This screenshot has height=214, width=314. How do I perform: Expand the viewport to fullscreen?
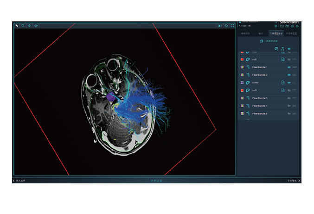point(232,26)
